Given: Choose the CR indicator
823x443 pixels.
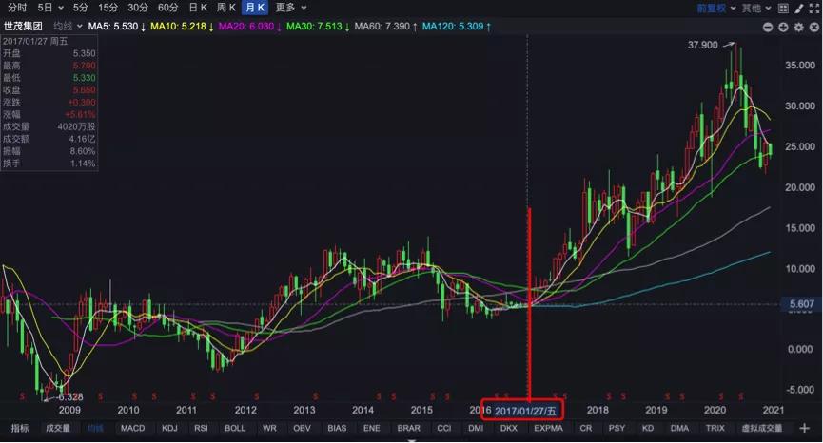Looking at the screenshot, I should 586,429.
